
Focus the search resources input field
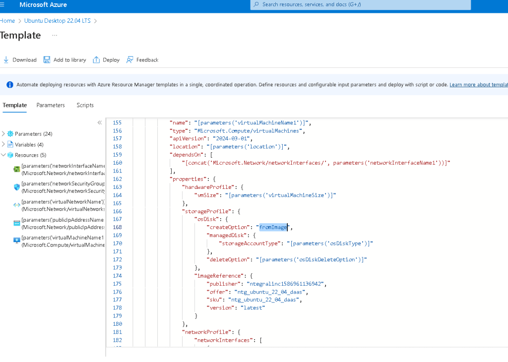[360, 4]
